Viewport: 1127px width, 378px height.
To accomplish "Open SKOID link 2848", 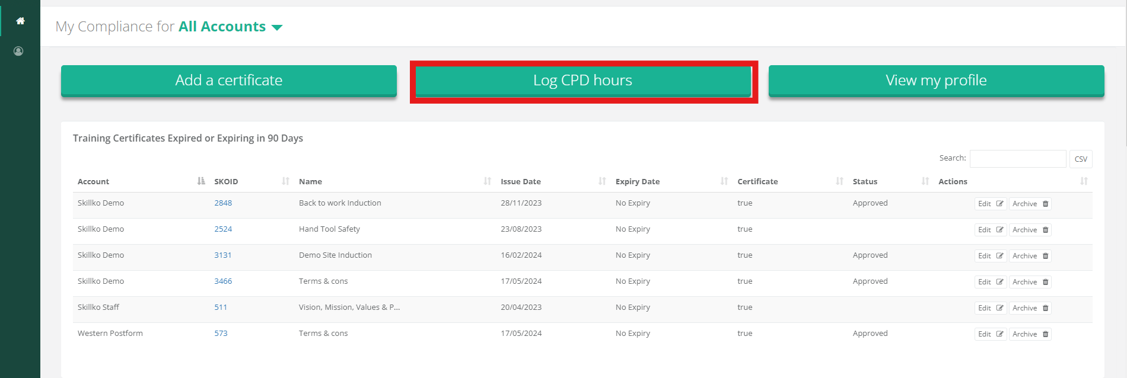I will pos(223,203).
